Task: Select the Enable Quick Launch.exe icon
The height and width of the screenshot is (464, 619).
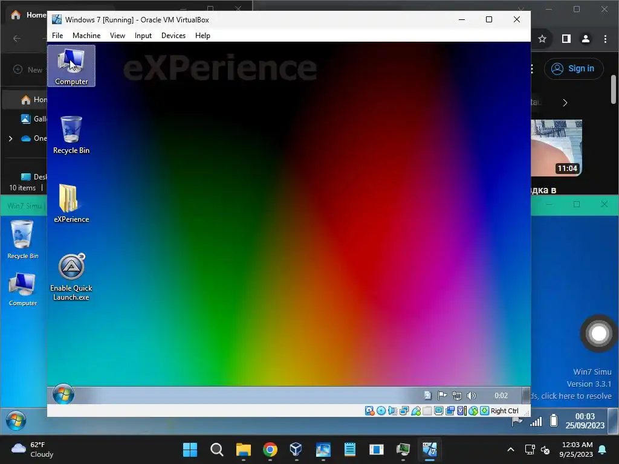Action: pos(71,277)
